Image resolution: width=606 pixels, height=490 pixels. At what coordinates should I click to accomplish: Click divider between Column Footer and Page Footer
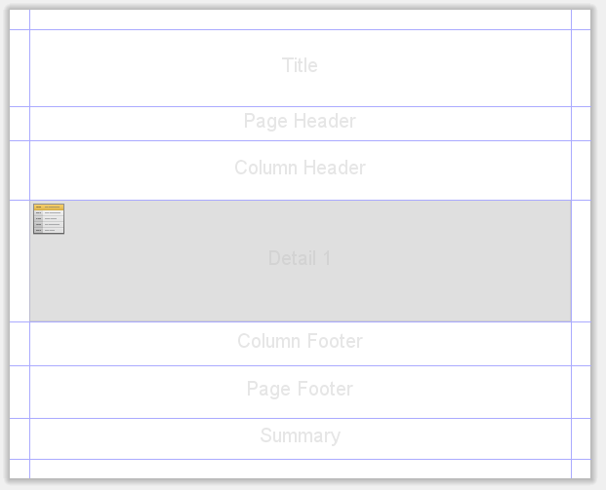pos(301,365)
